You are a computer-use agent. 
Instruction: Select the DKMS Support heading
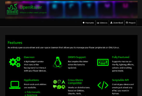(77, 57)
